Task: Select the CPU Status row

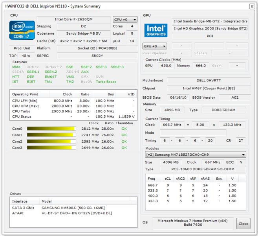Action: tap(73, 116)
